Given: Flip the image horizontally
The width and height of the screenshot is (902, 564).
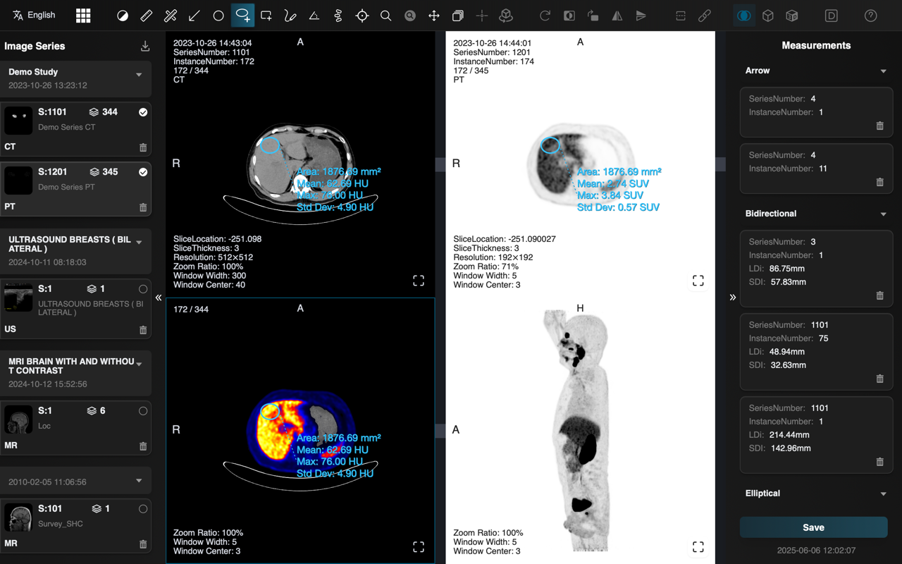Looking at the screenshot, I should (616, 15).
